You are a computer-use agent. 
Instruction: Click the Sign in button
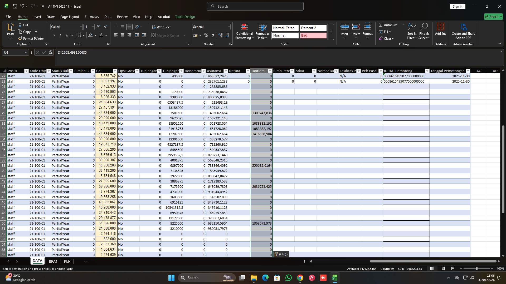(458, 6)
